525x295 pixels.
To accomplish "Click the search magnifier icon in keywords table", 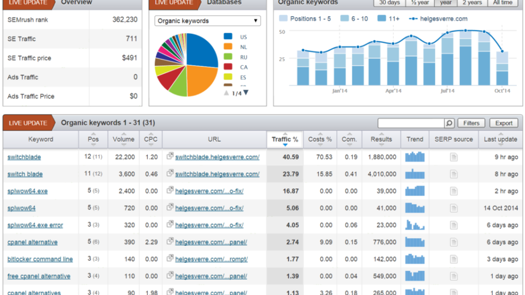I will click(450, 123).
